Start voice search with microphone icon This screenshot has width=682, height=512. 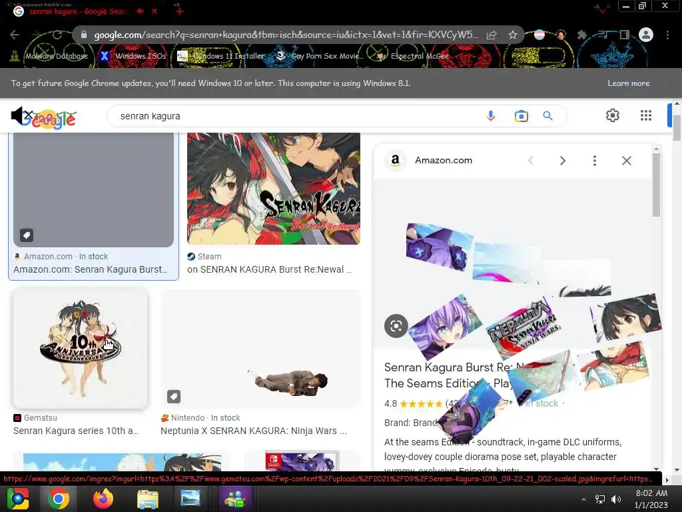(x=491, y=116)
